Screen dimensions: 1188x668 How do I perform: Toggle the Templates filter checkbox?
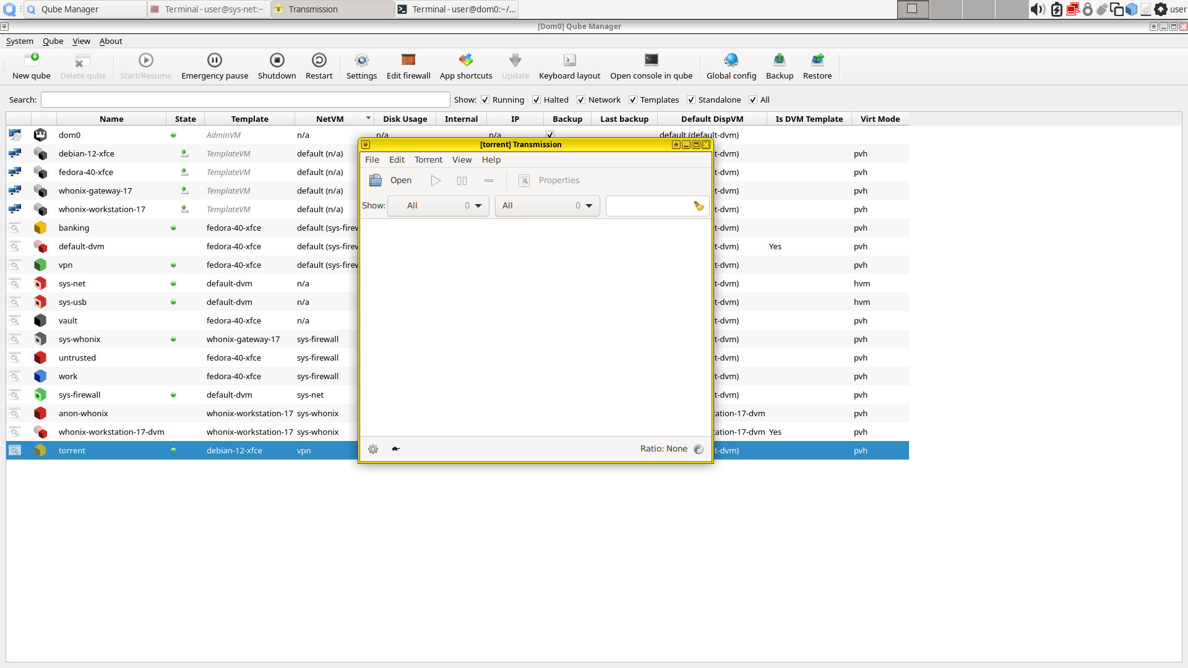633,100
